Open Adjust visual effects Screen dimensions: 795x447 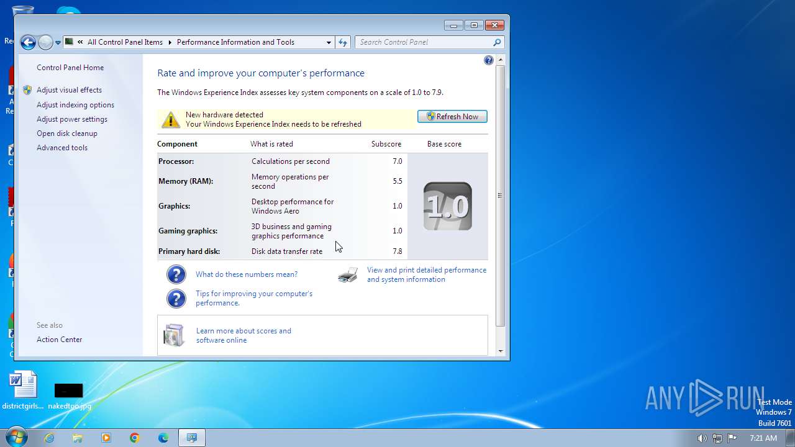[69, 90]
